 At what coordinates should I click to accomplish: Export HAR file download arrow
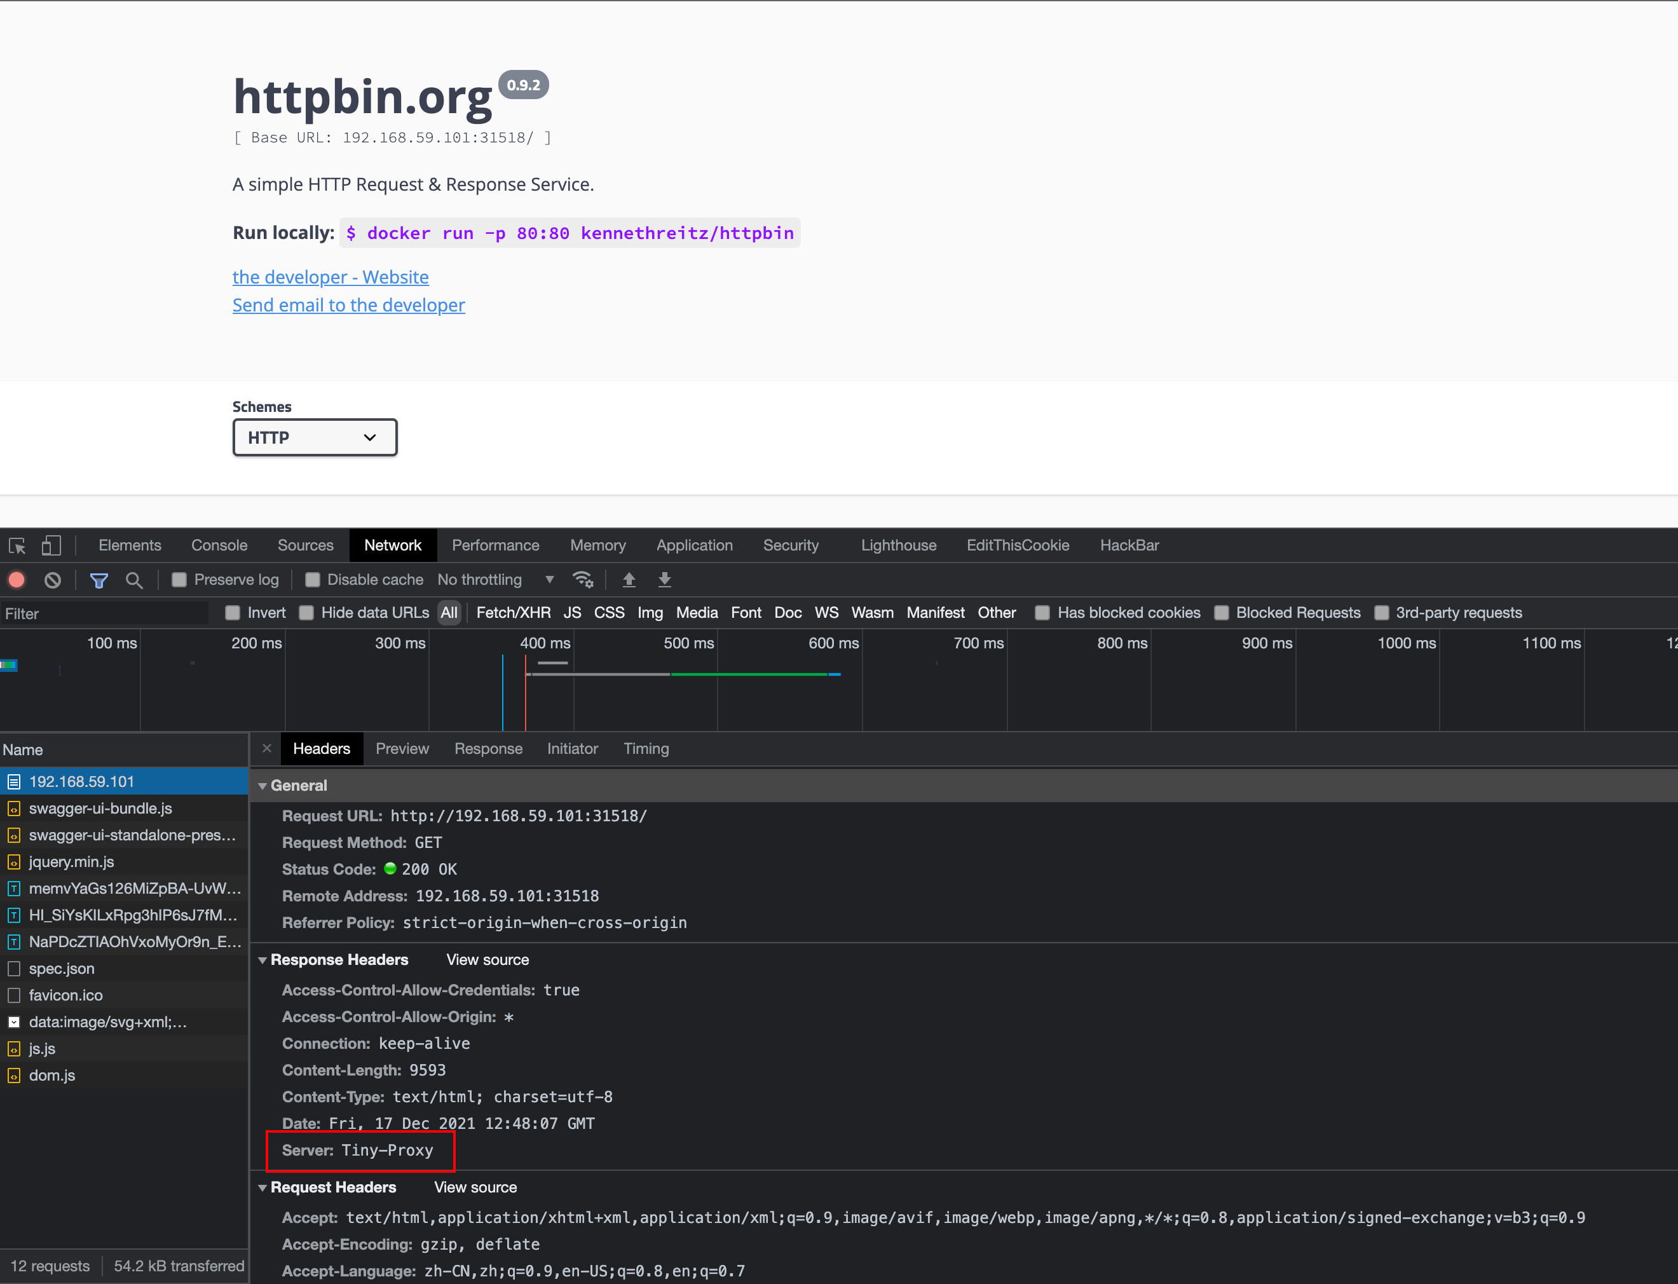tap(665, 580)
